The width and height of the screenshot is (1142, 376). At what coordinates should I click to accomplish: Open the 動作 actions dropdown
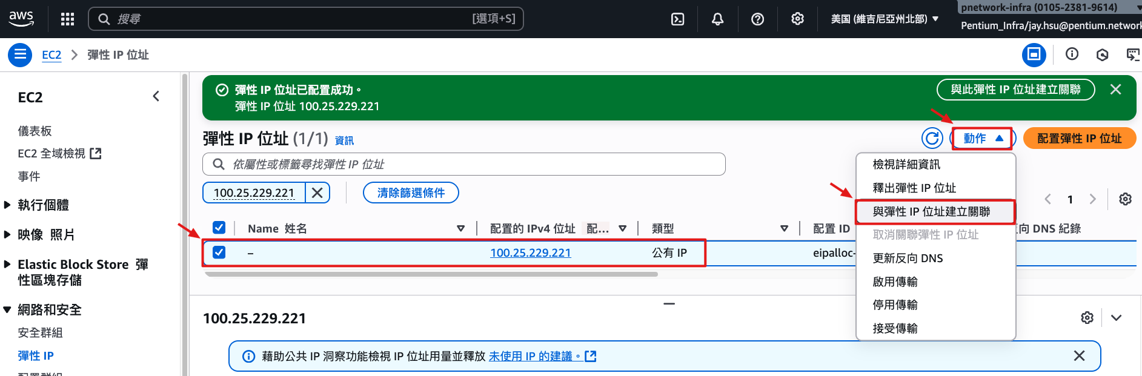click(x=982, y=139)
